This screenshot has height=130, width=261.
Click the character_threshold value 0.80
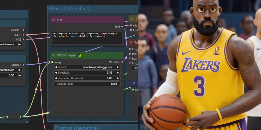pyautogui.click(x=110, y=78)
